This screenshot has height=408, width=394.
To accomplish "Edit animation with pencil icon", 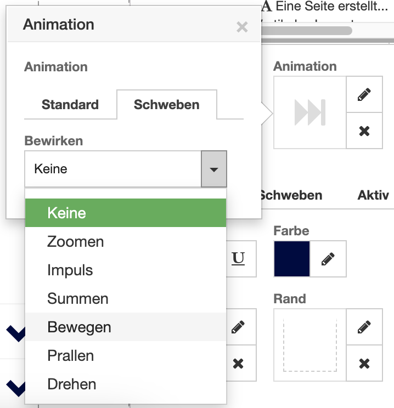I will (x=364, y=94).
